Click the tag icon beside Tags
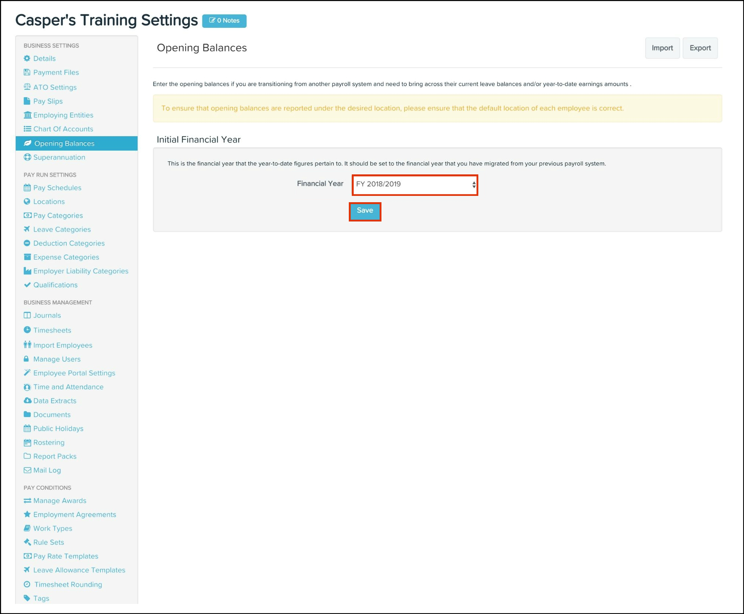The width and height of the screenshot is (744, 614). [x=27, y=598]
